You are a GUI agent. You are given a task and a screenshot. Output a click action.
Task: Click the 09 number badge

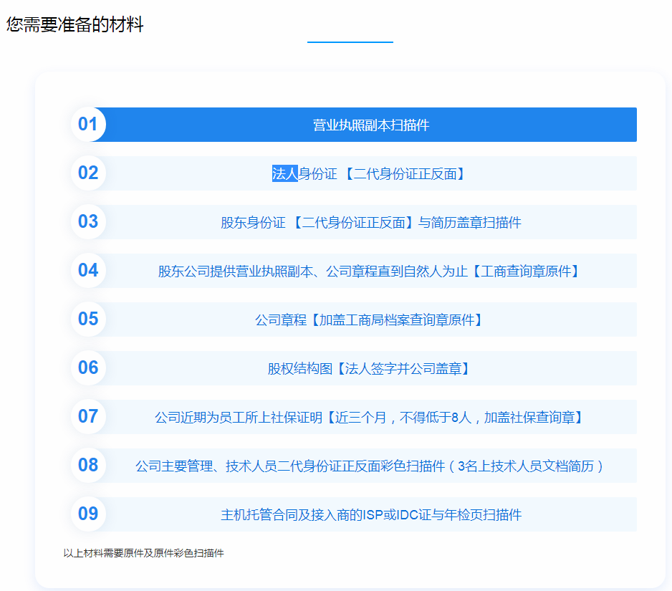(x=88, y=514)
